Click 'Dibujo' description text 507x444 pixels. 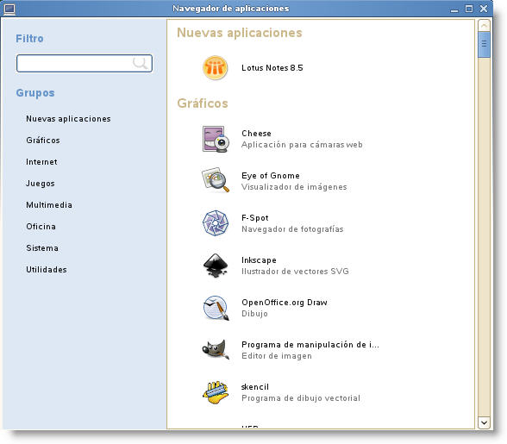(x=255, y=314)
